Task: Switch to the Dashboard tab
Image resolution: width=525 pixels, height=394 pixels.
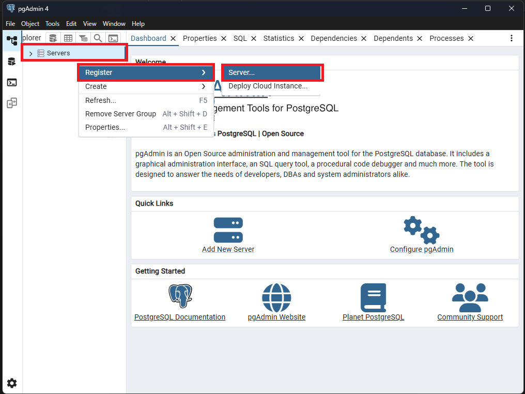Action: (x=148, y=39)
